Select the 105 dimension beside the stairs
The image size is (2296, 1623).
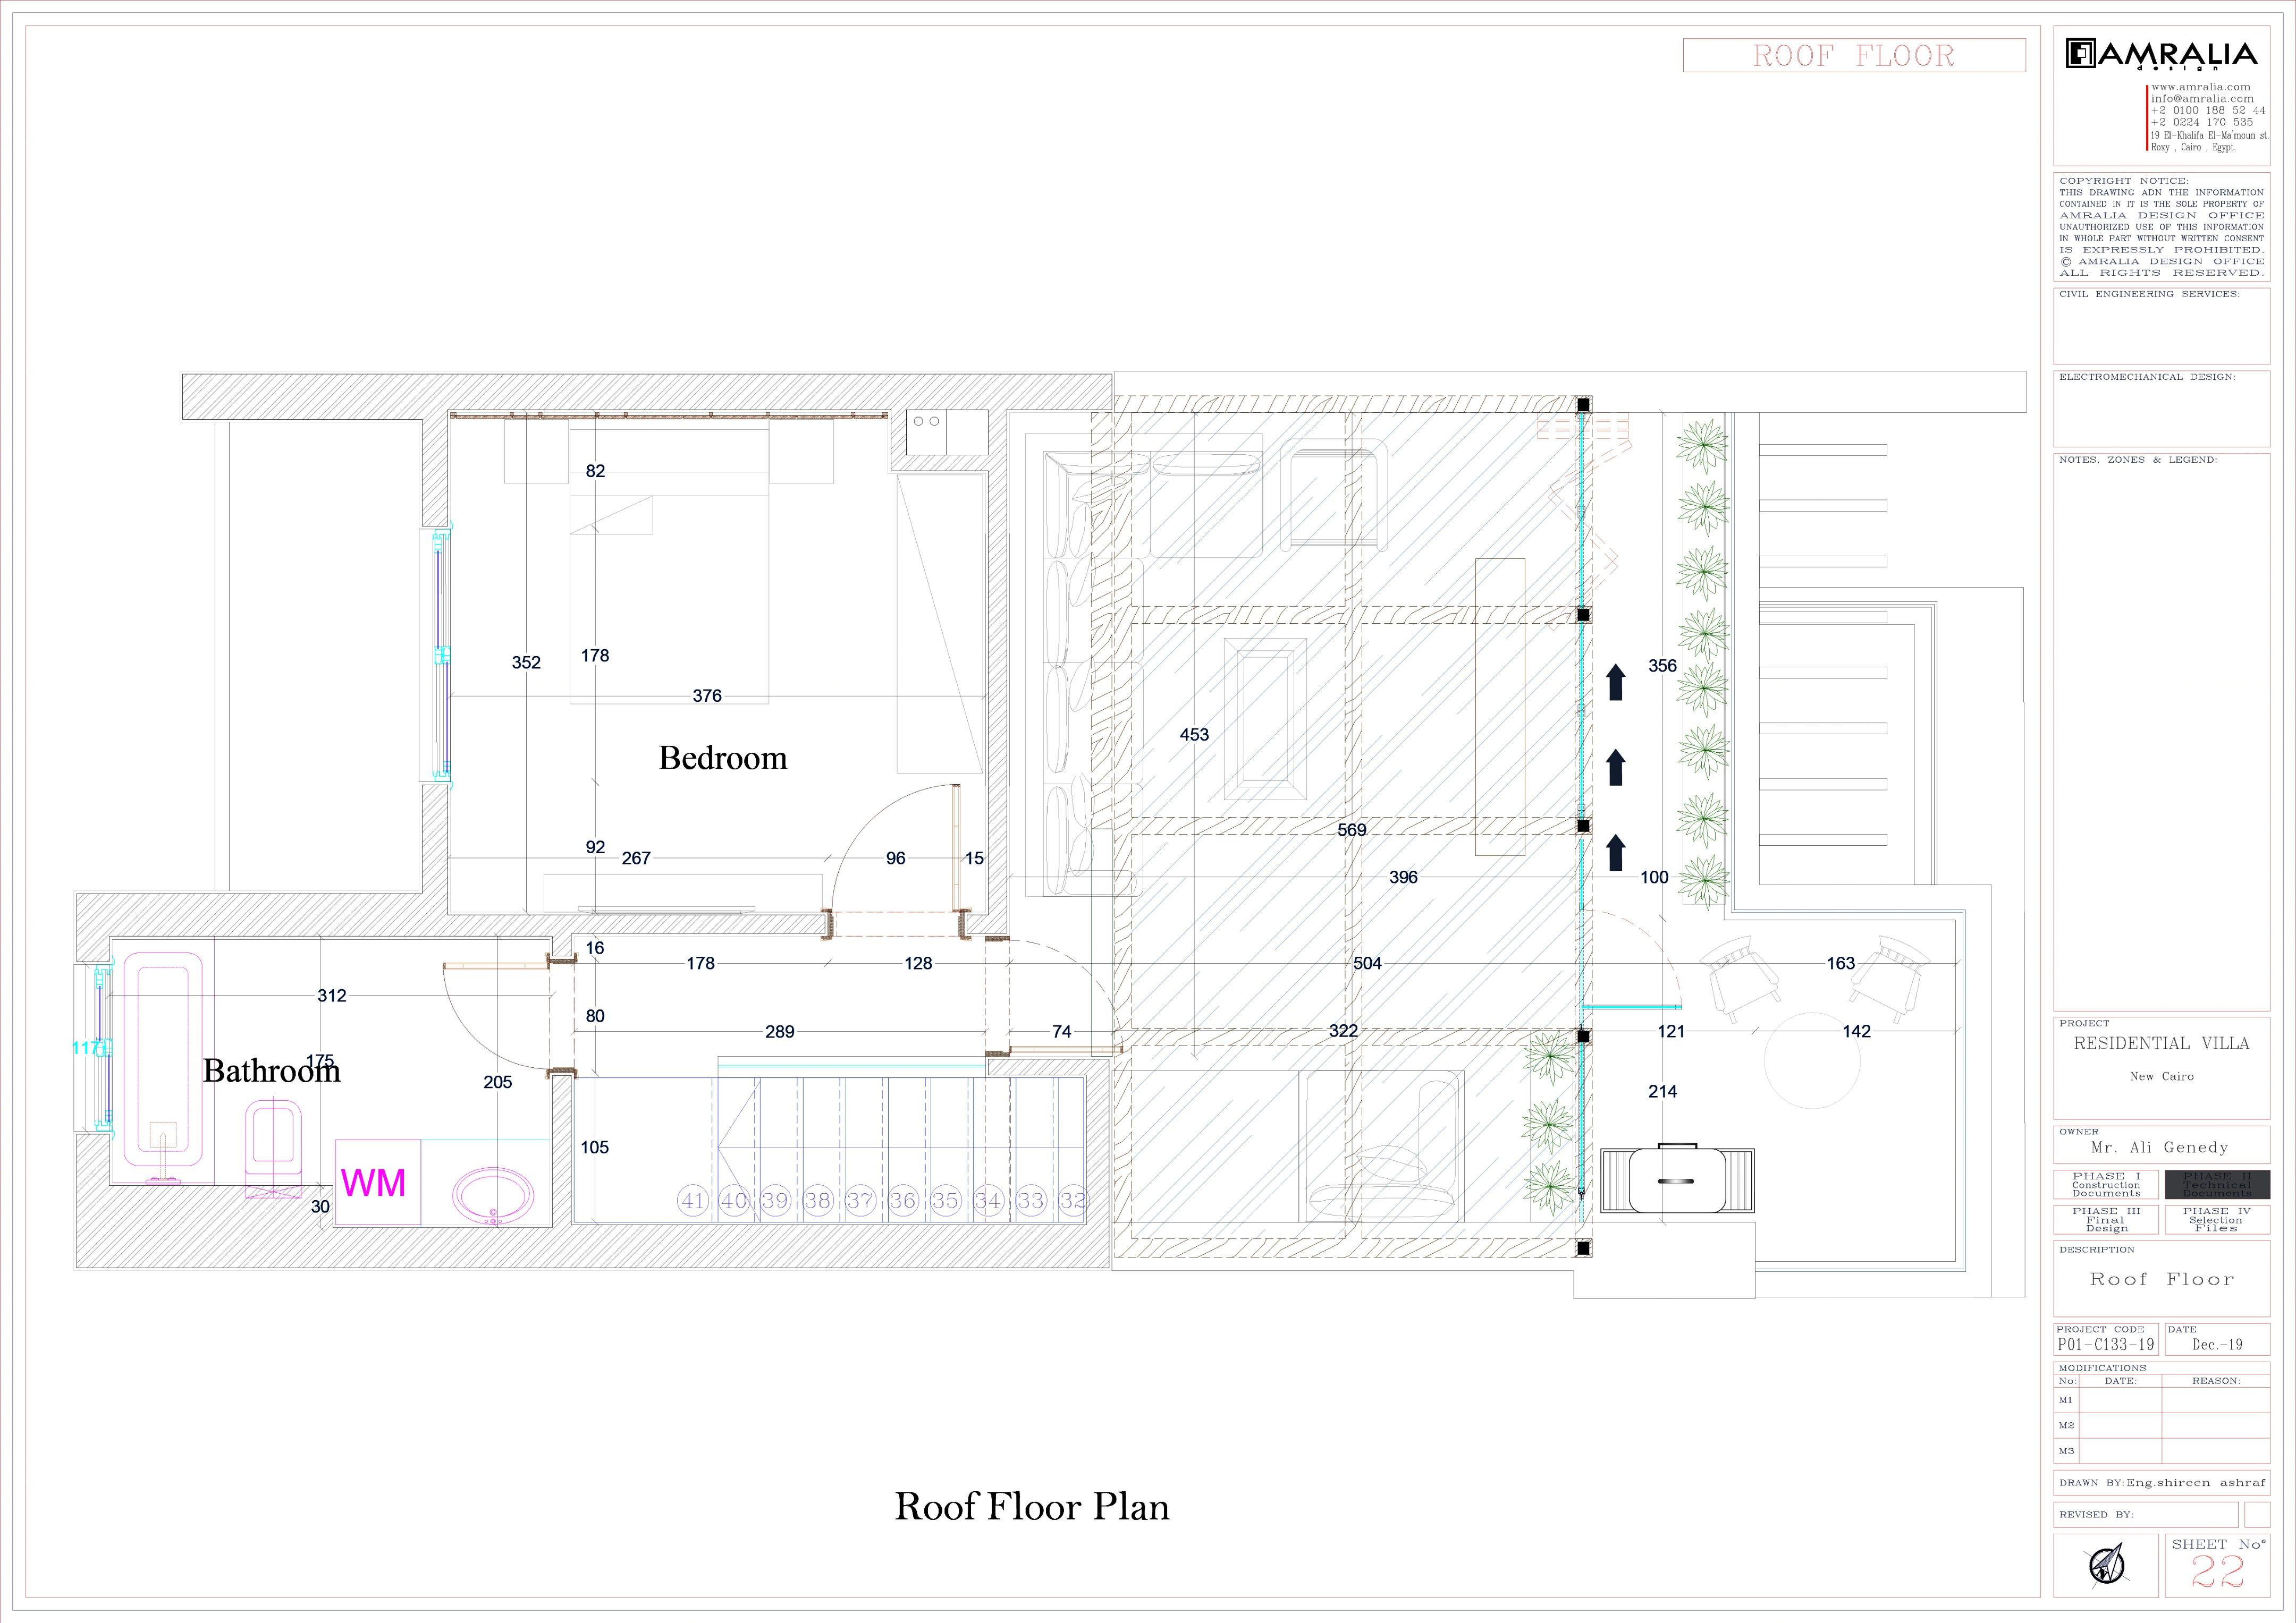pyautogui.click(x=594, y=1148)
